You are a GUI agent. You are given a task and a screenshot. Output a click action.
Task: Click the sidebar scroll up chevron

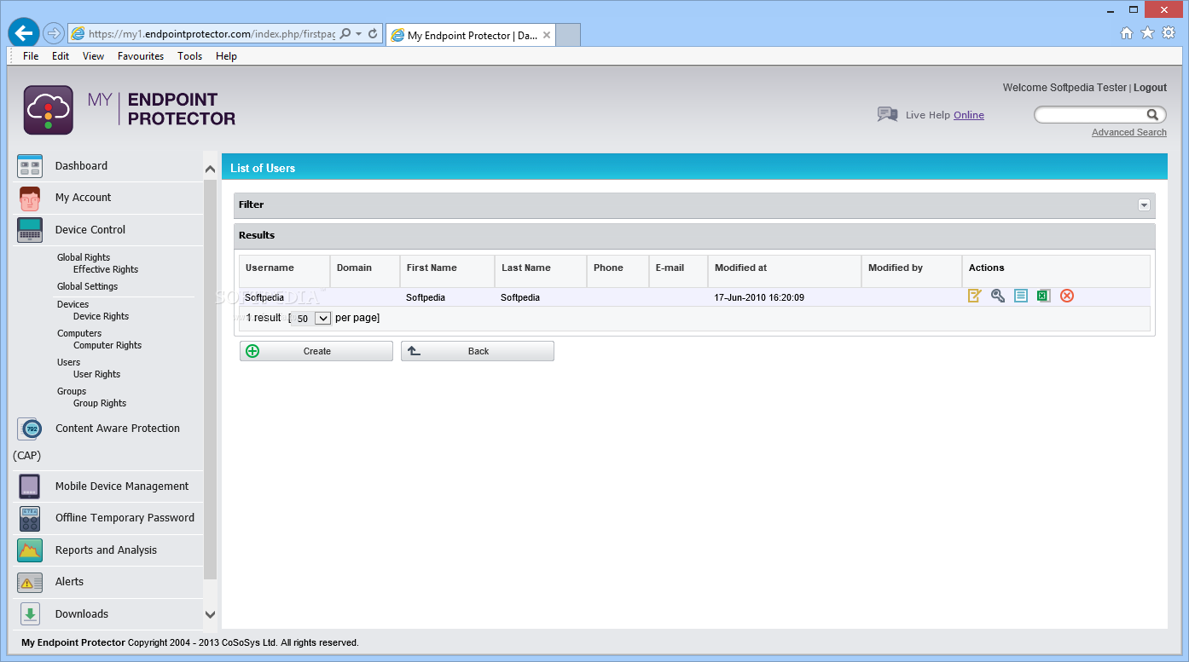(210, 170)
